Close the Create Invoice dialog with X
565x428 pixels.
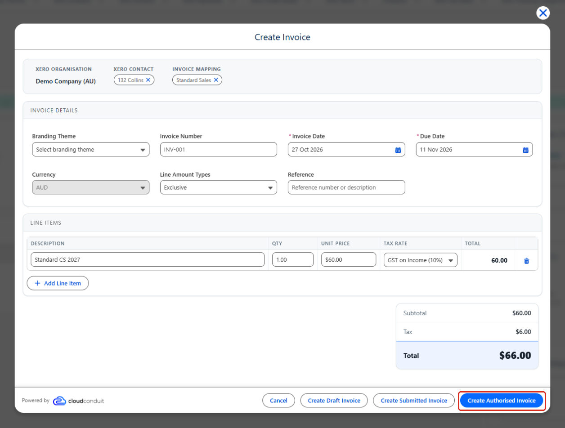tap(543, 13)
